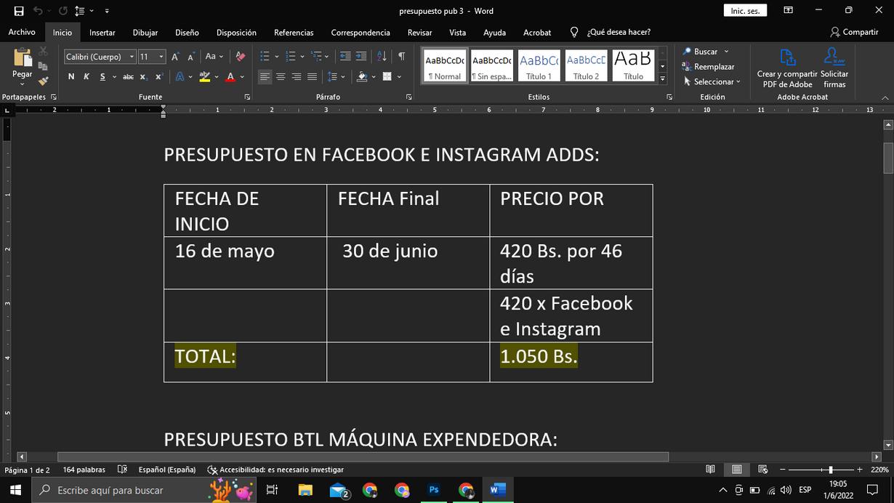
Task: Click the Español (España) language indicator
Action: pos(167,470)
